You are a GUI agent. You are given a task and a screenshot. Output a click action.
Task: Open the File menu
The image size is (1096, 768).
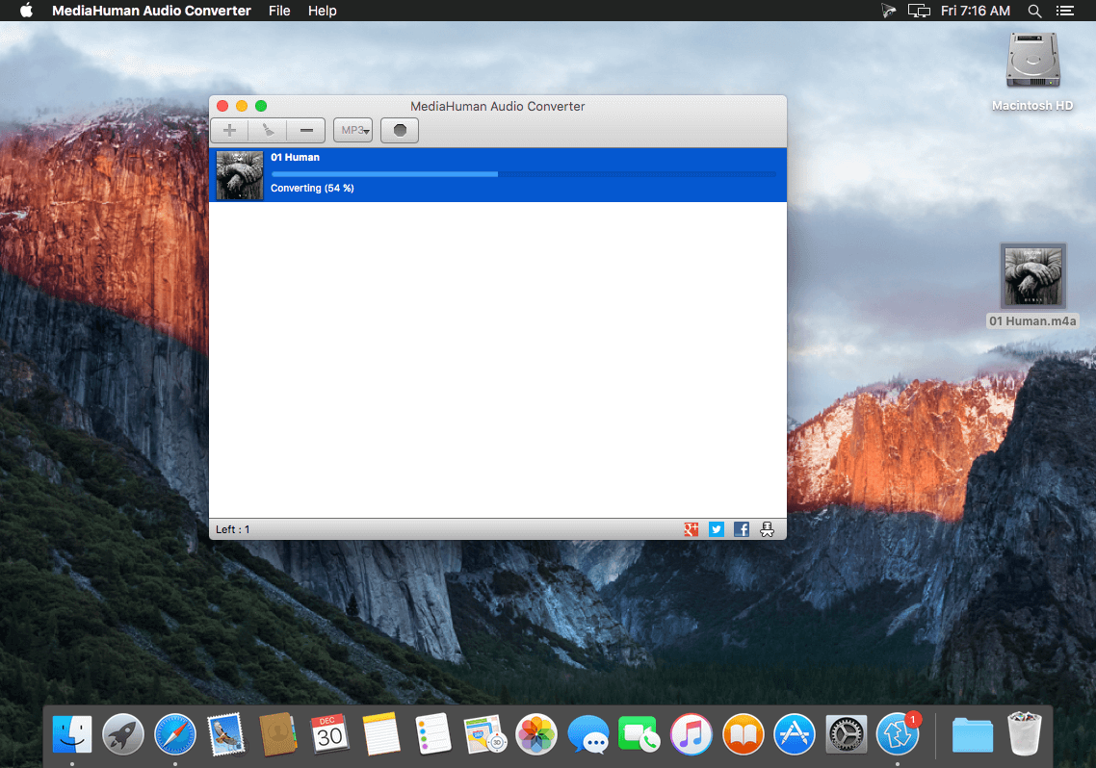pos(279,11)
